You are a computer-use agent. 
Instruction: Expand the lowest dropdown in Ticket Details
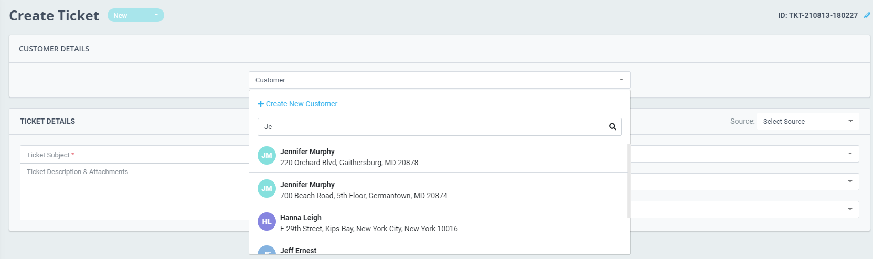click(849, 209)
